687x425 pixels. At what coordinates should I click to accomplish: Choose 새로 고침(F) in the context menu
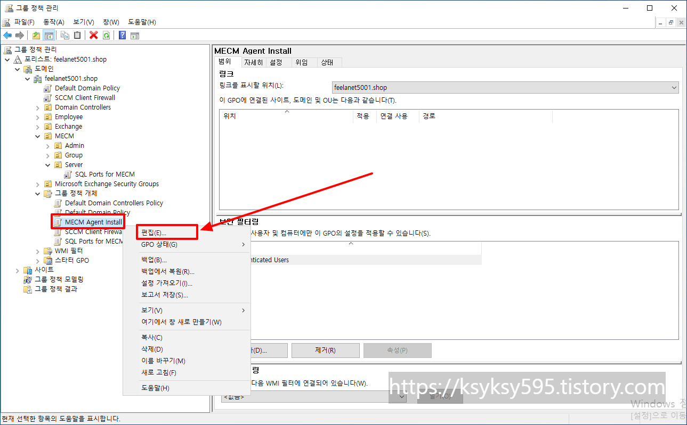pos(187,373)
